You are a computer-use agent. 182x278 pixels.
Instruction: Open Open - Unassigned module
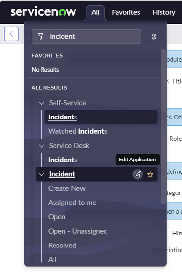tap(78, 231)
